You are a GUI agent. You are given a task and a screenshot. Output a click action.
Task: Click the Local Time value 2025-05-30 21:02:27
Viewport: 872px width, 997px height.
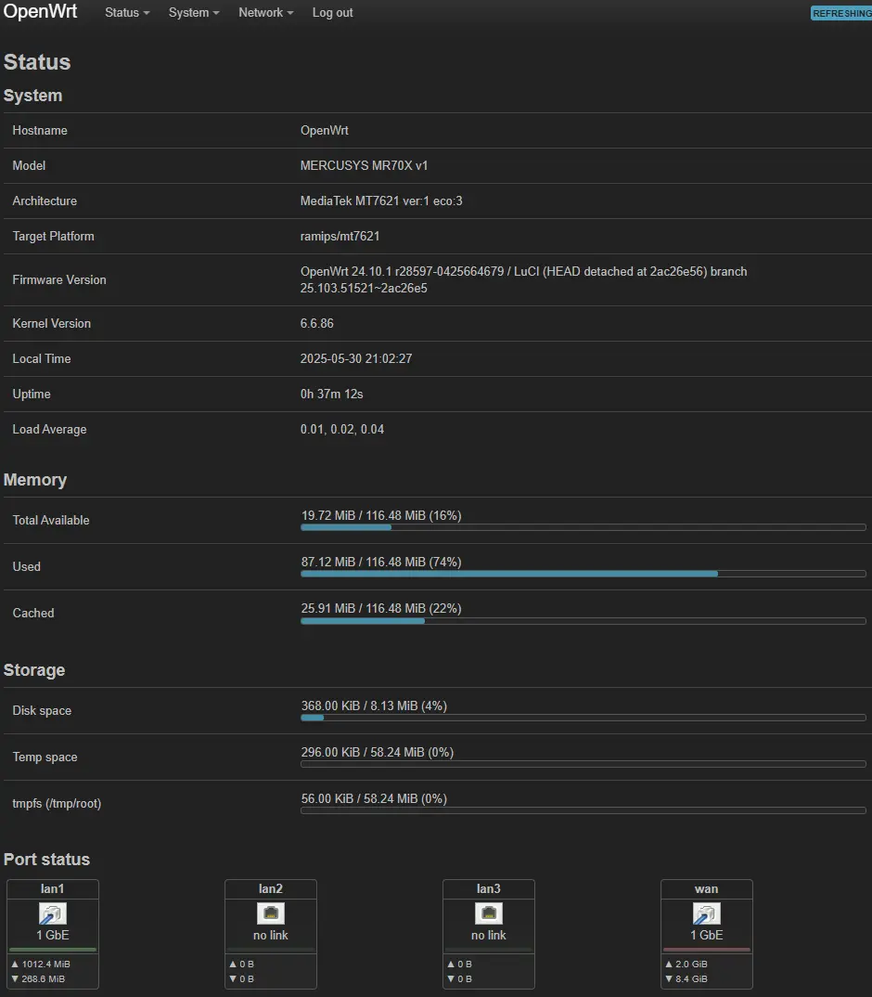click(x=356, y=358)
